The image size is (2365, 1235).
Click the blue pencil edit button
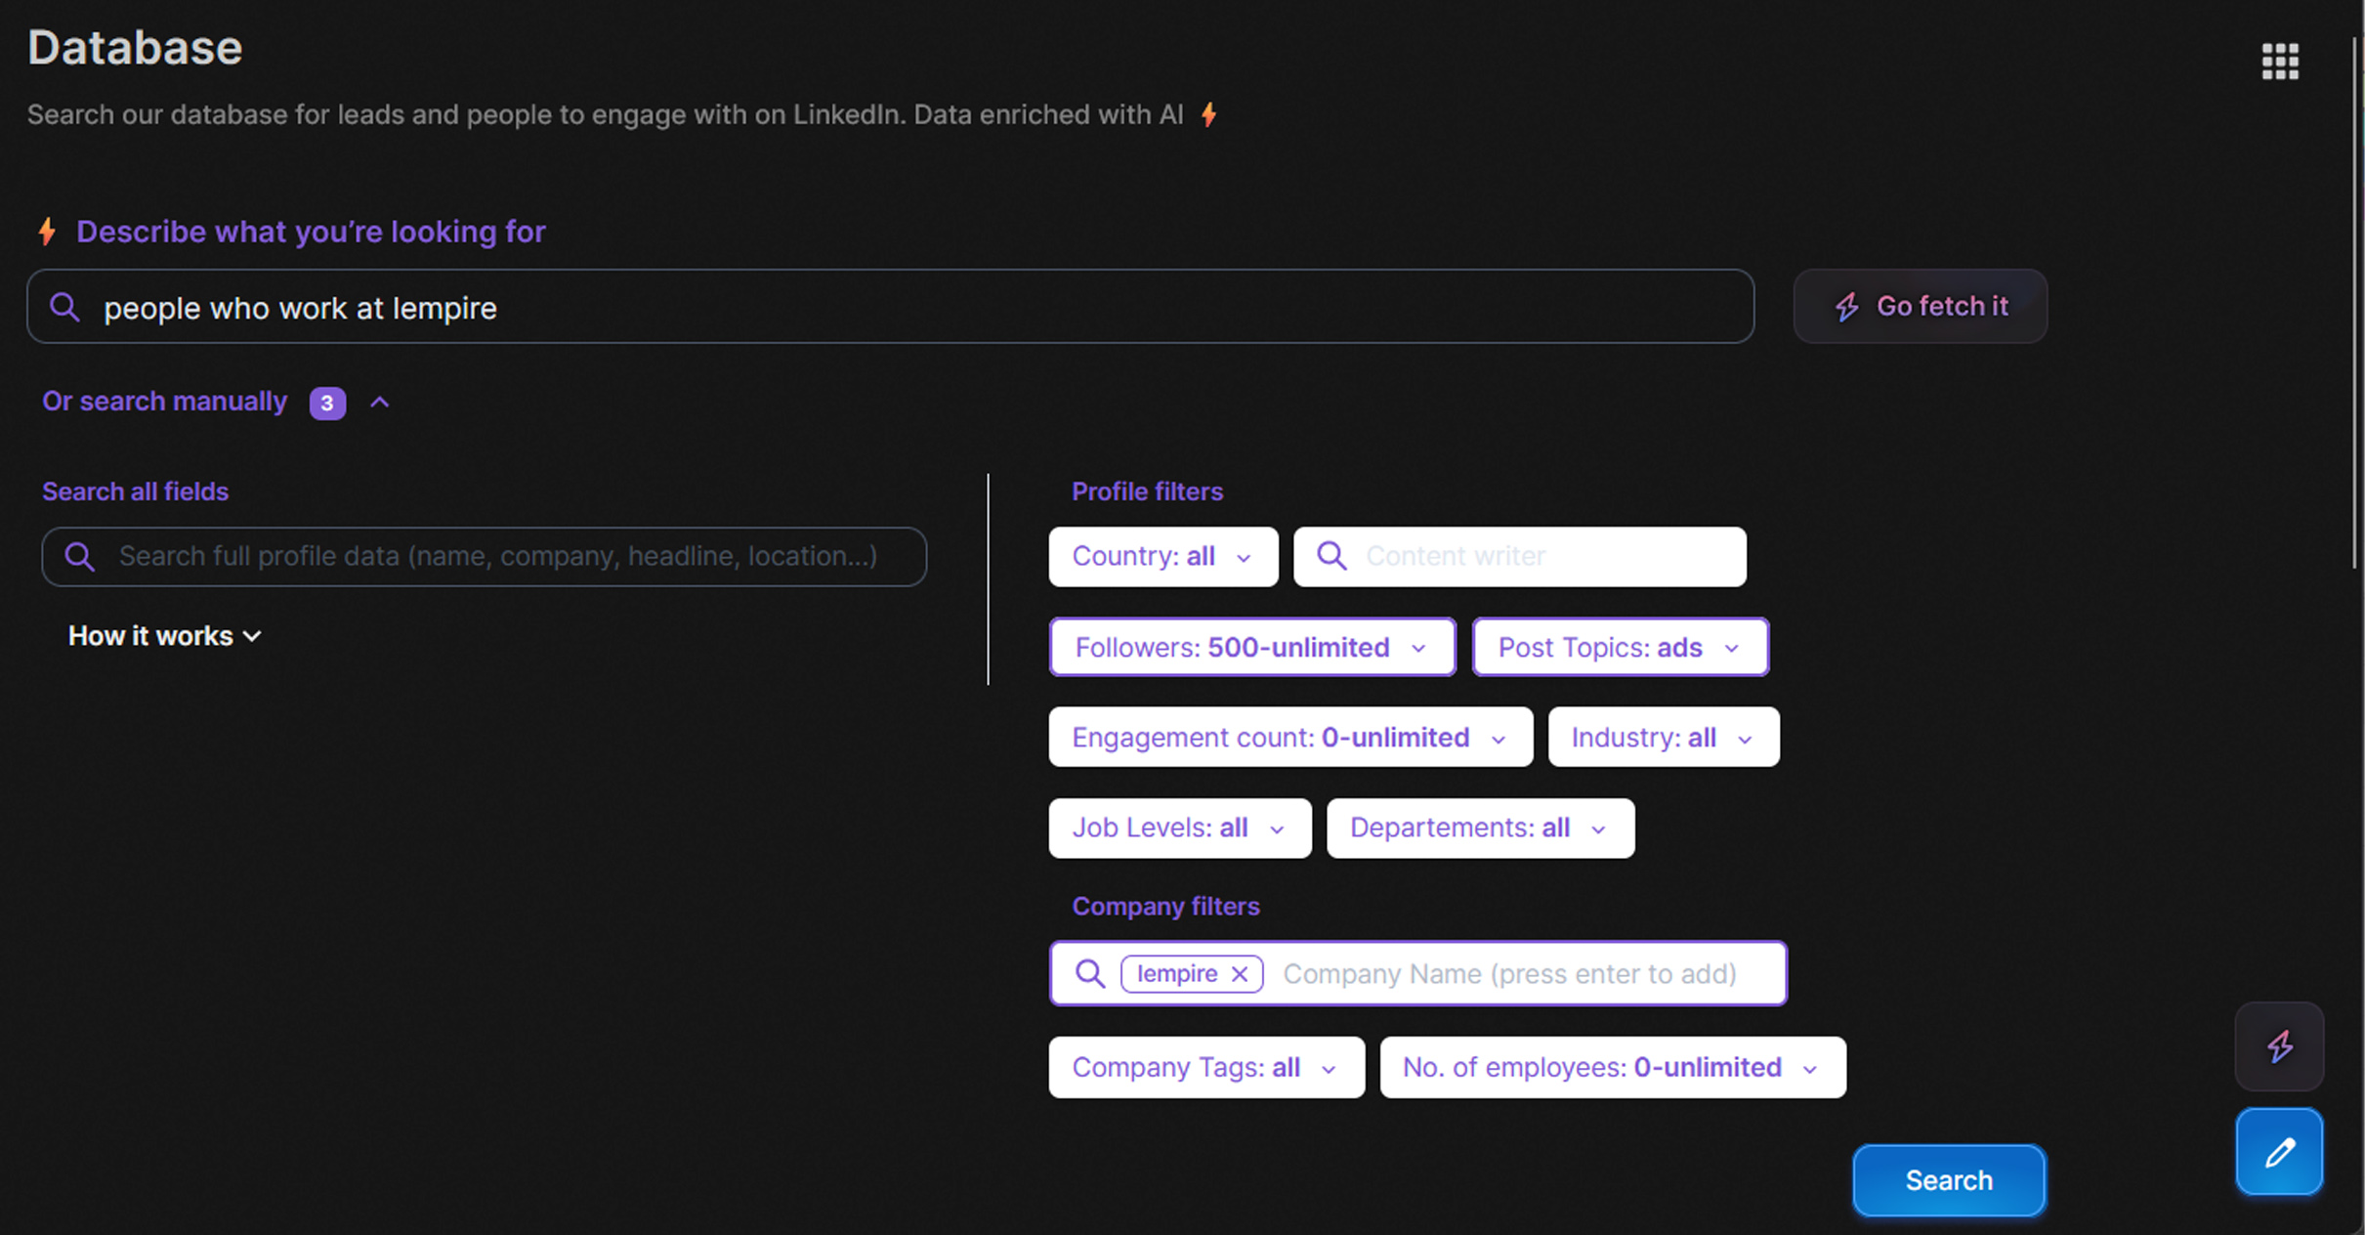click(2279, 1152)
